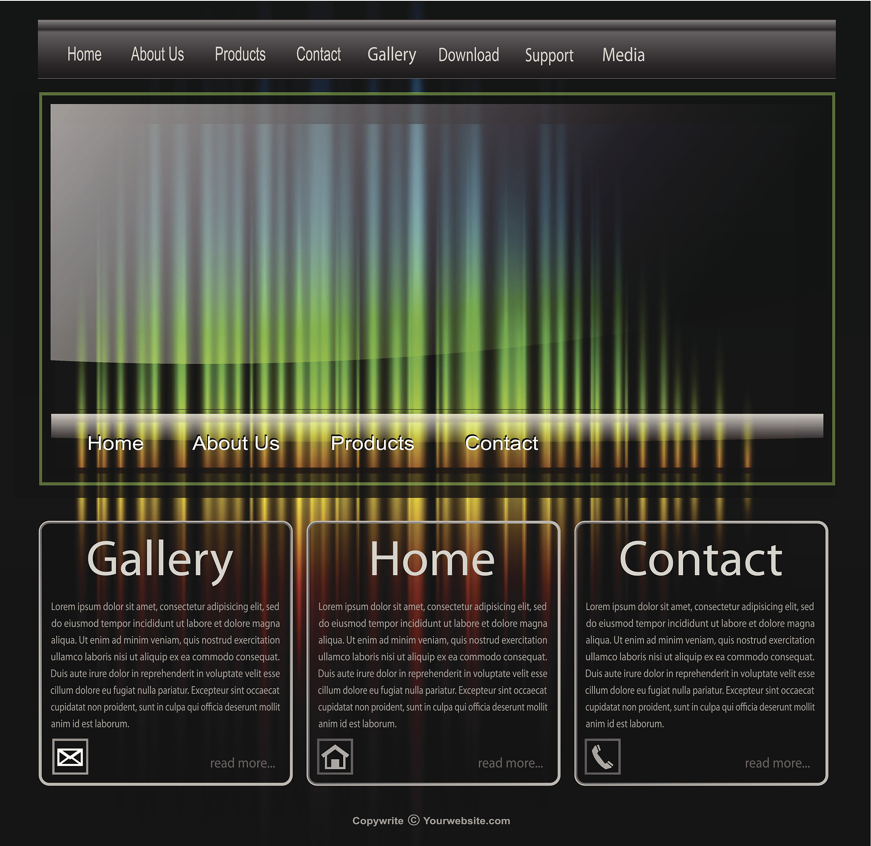The height and width of the screenshot is (846, 871).
Task: Select About Us in the banner menu
Action: click(236, 443)
